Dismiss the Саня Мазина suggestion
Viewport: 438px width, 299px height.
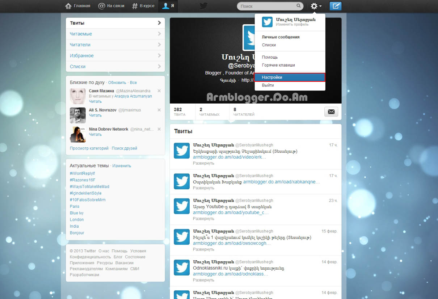(159, 90)
